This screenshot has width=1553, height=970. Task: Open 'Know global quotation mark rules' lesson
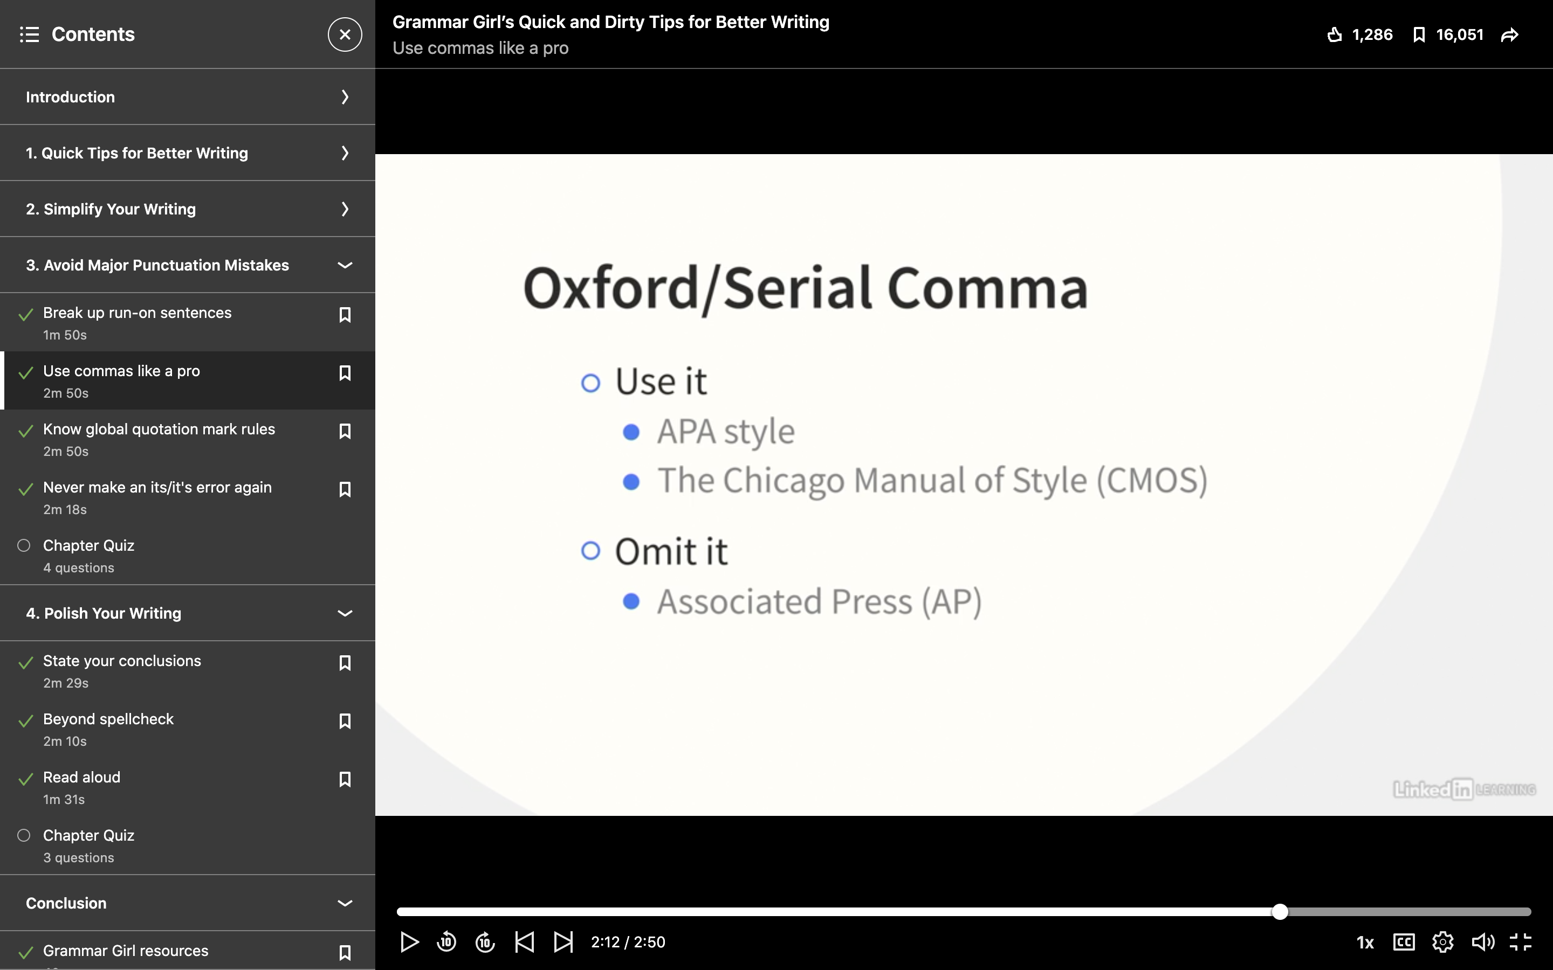(159, 428)
